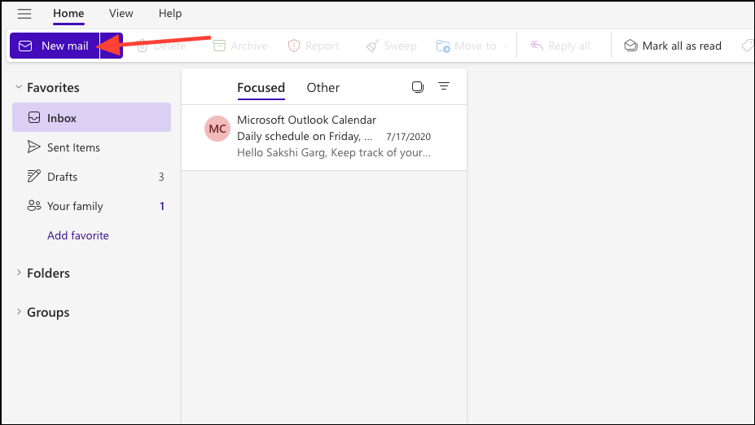Click the select all messages icon
Screen dimensions: 755x425
418,87
